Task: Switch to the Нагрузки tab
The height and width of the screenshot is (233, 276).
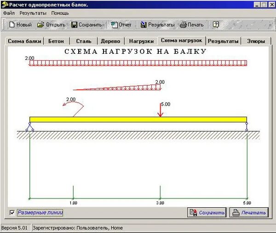Action: pyautogui.click(x=141, y=41)
